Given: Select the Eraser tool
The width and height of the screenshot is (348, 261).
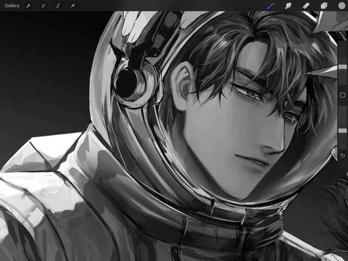Looking at the screenshot, I should click(306, 6).
